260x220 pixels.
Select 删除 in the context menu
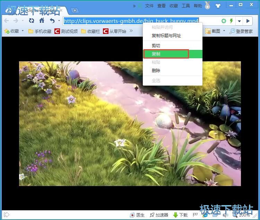tap(172, 71)
